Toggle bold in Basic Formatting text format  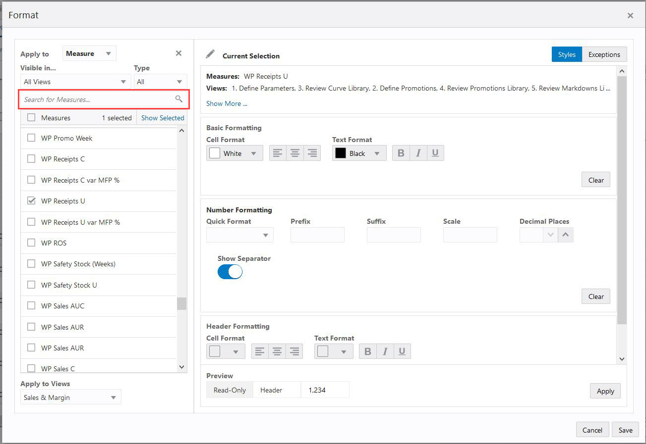[401, 153]
